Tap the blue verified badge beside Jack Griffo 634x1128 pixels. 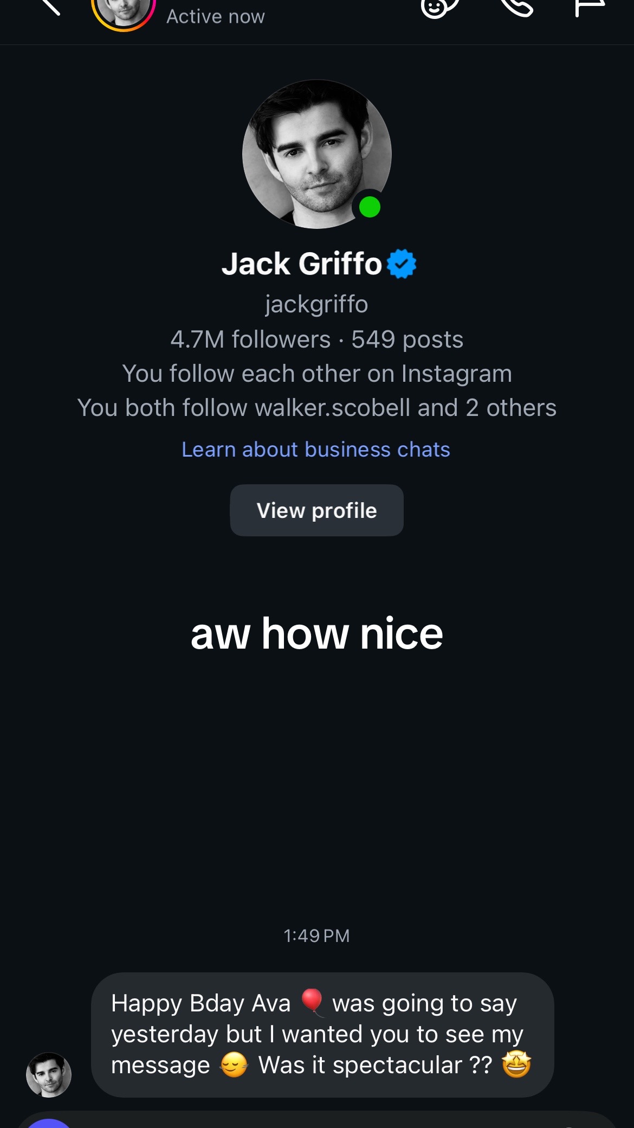tap(402, 264)
